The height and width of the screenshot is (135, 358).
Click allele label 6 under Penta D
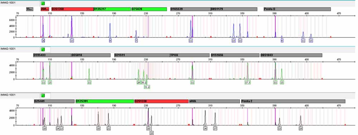(x=282, y=40)
